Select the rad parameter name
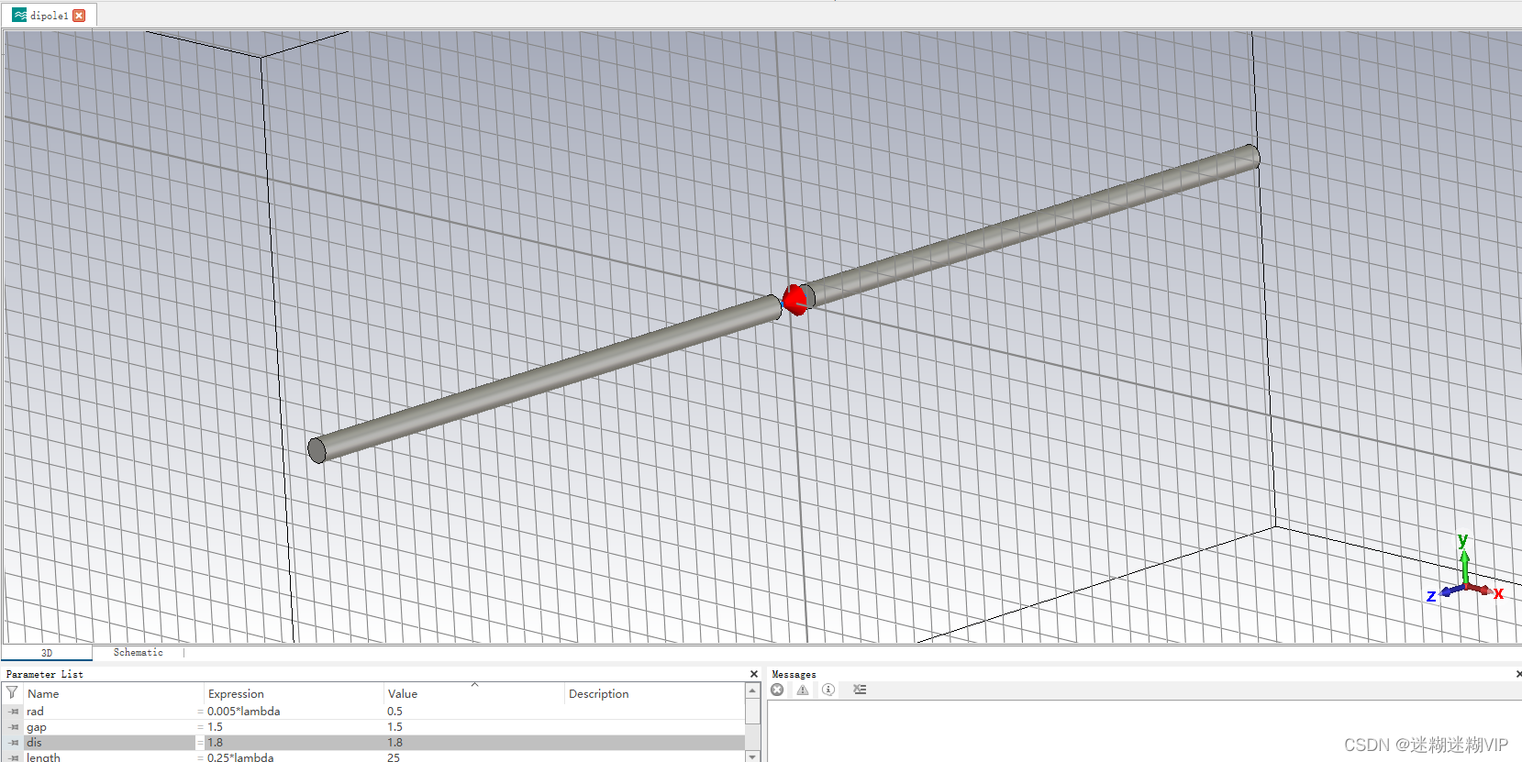This screenshot has width=1522, height=762. tap(35, 712)
